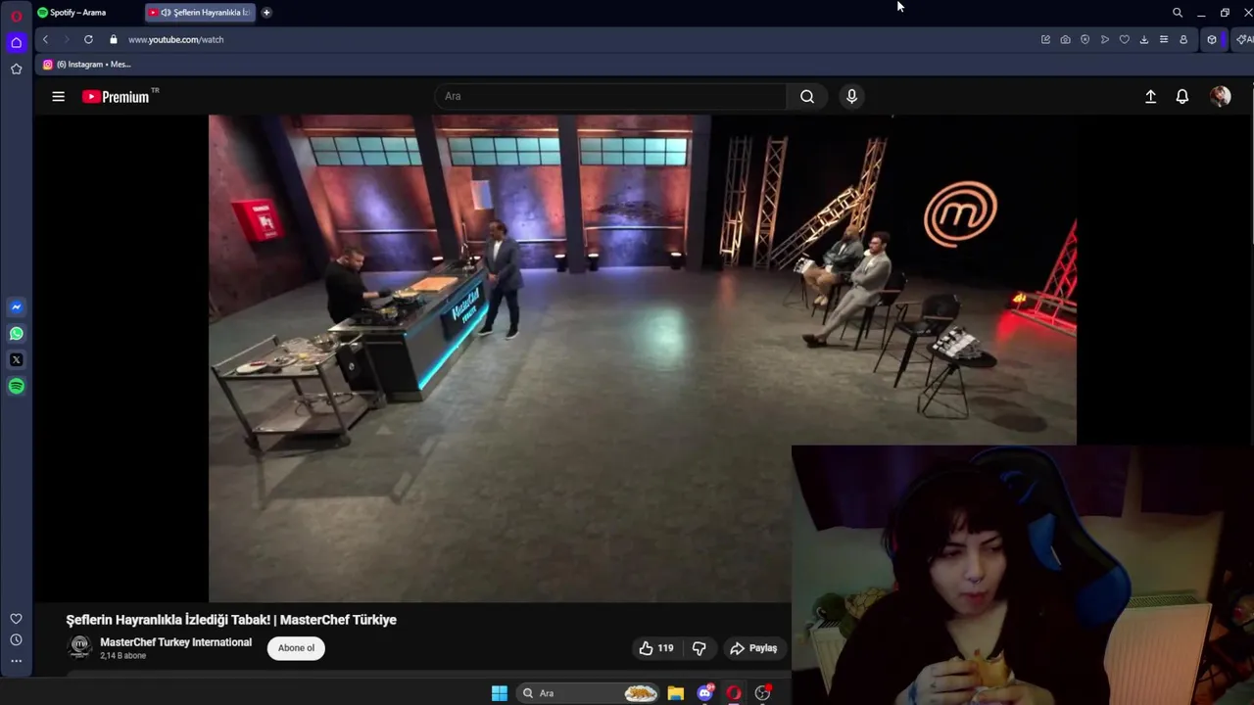
Task: Open OBS Studio from taskbar
Action: tap(762, 693)
